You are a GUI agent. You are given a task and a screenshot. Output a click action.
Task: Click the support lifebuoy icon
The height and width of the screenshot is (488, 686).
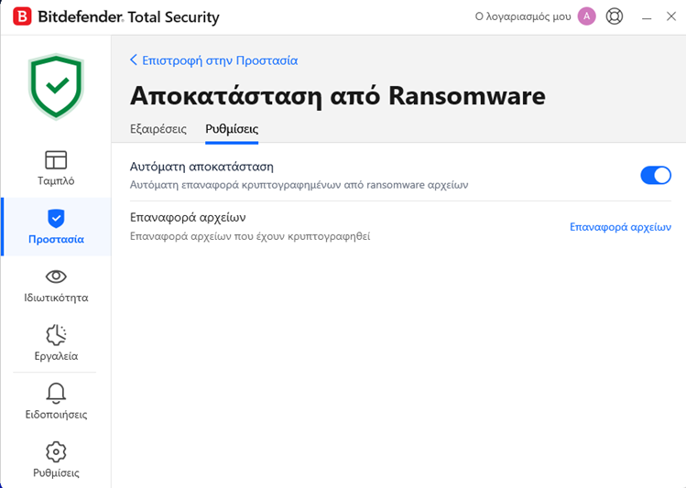(615, 16)
